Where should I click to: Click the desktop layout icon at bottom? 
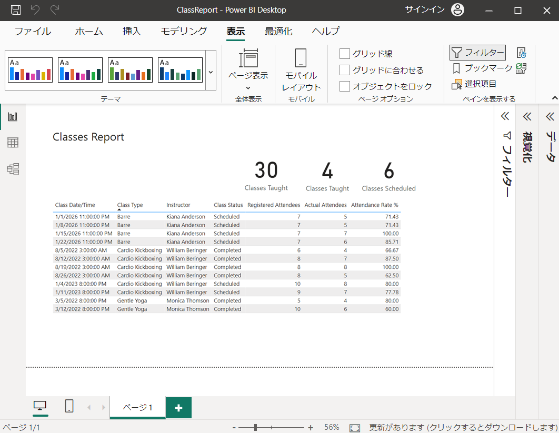[x=40, y=406]
